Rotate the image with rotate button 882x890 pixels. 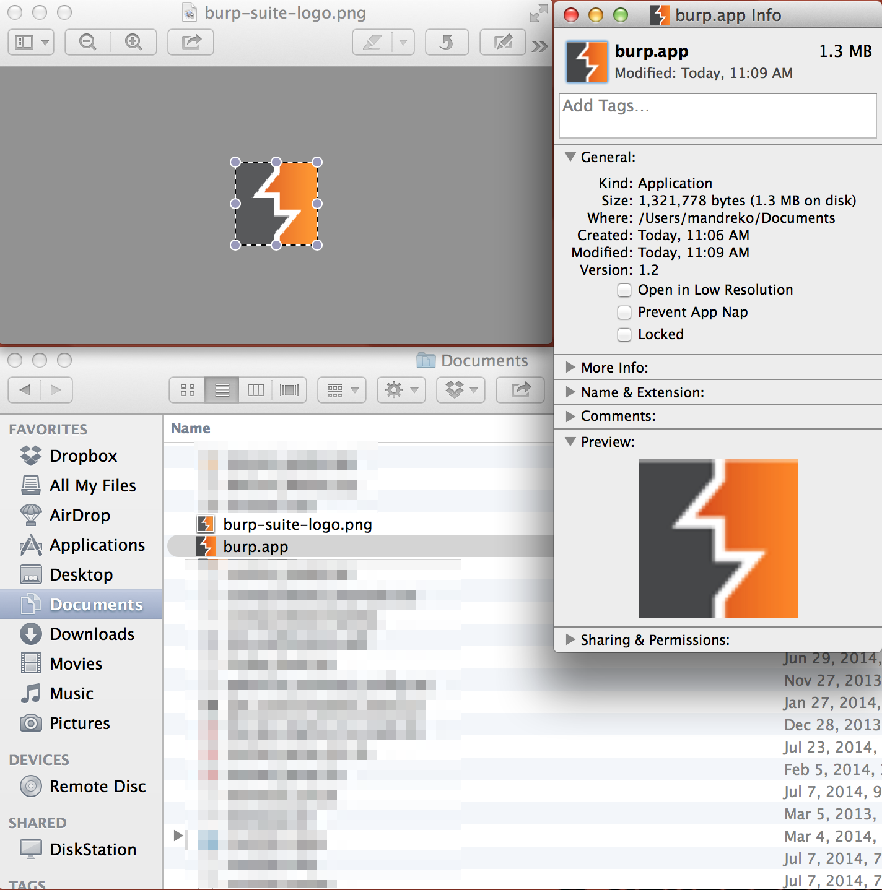[x=447, y=42]
